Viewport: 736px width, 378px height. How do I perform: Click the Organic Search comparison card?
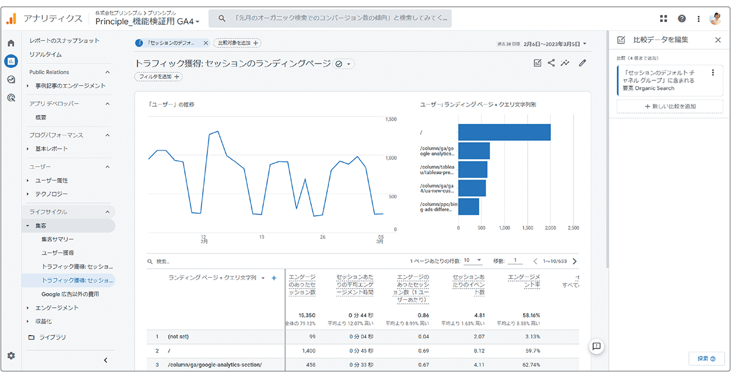670,80
